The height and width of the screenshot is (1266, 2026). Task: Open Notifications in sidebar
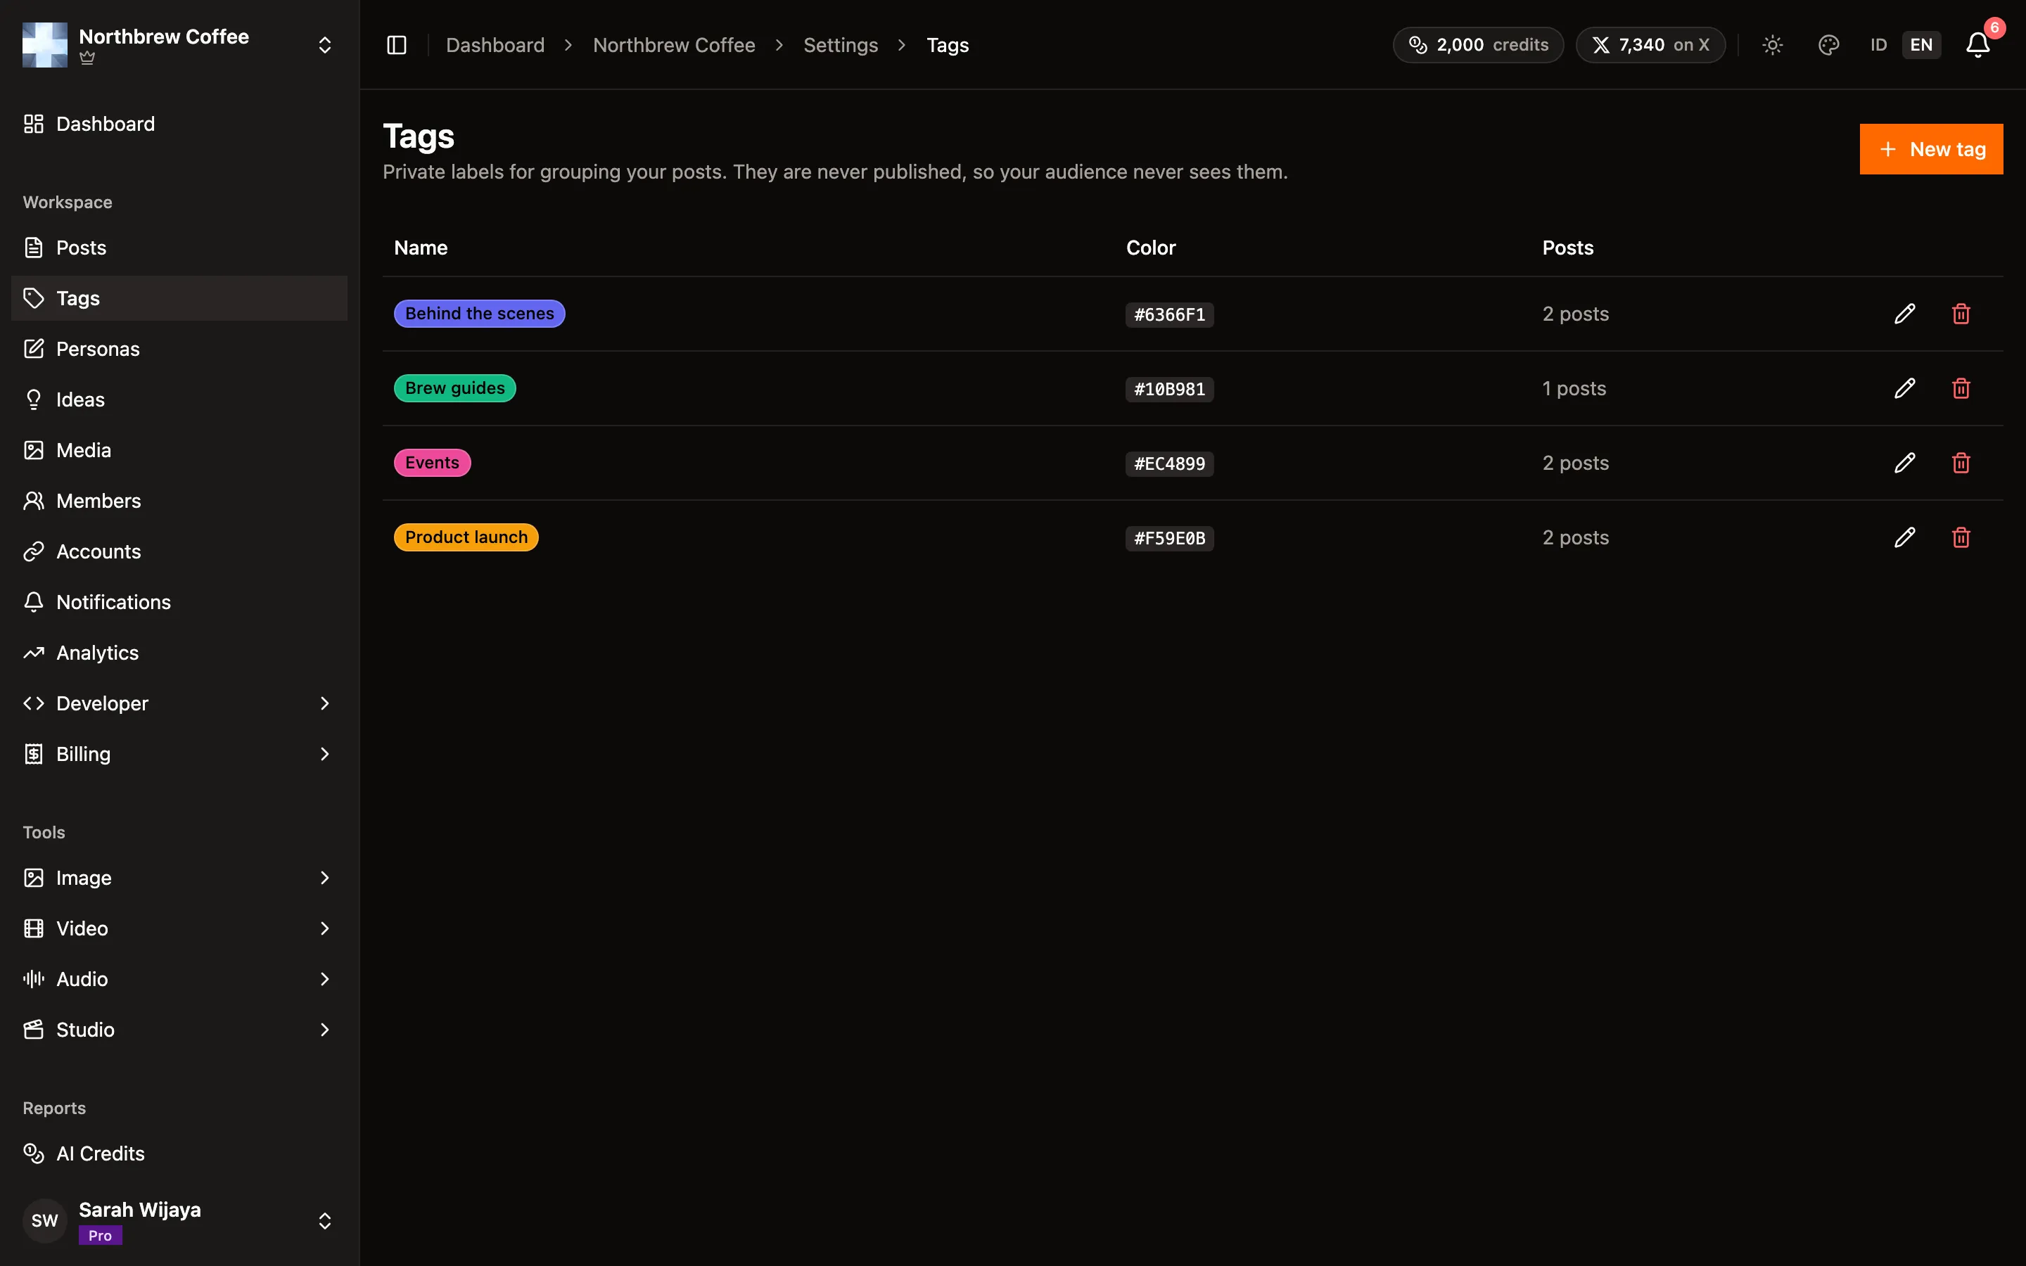tap(179, 603)
